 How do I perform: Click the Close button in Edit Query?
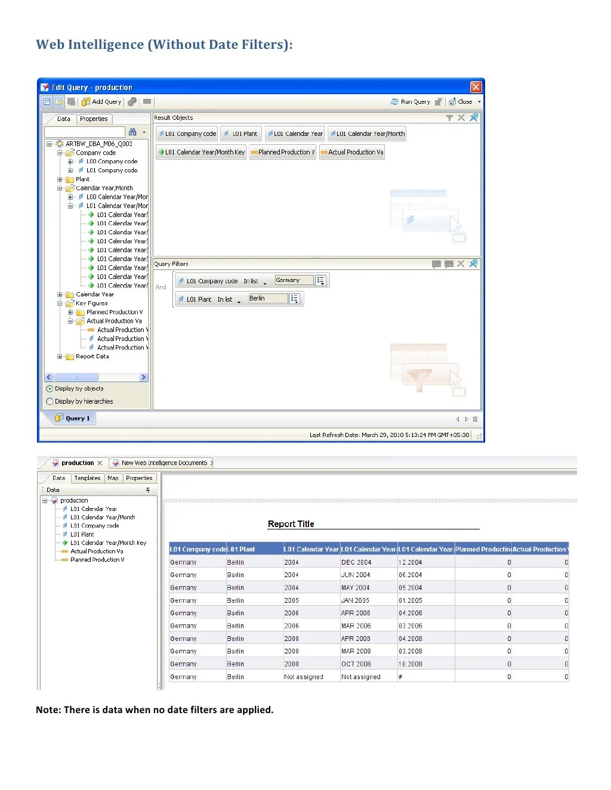(464, 101)
